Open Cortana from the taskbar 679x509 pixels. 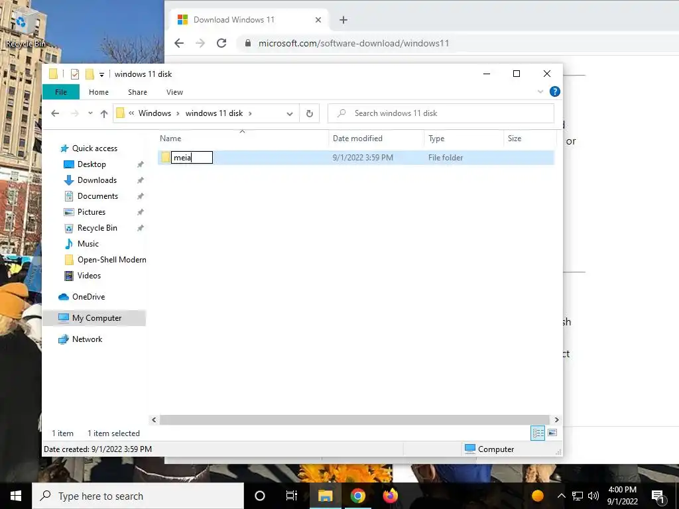pyautogui.click(x=260, y=496)
